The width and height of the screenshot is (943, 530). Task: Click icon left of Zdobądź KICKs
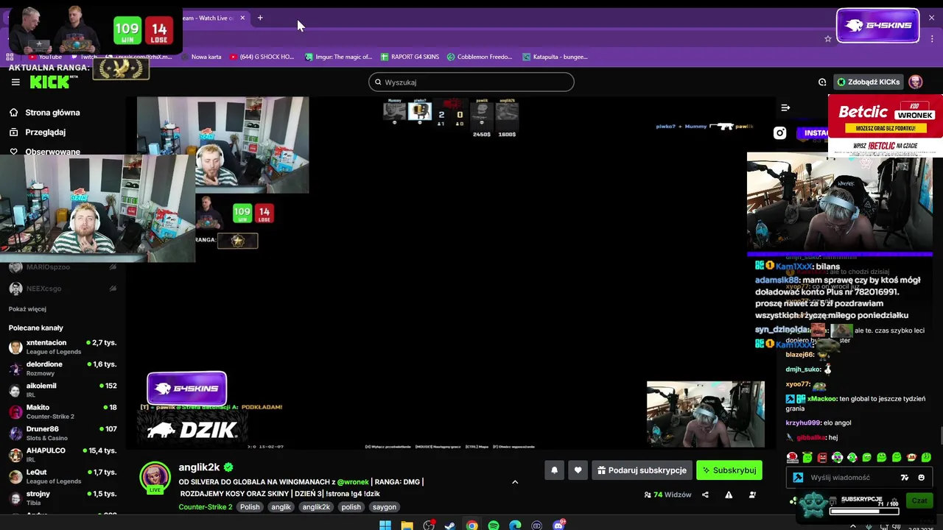(822, 82)
